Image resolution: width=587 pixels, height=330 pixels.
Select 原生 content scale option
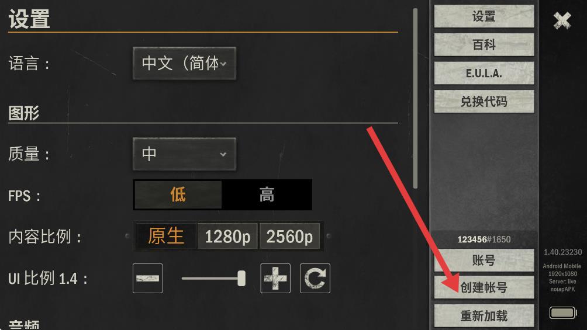point(166,236)
